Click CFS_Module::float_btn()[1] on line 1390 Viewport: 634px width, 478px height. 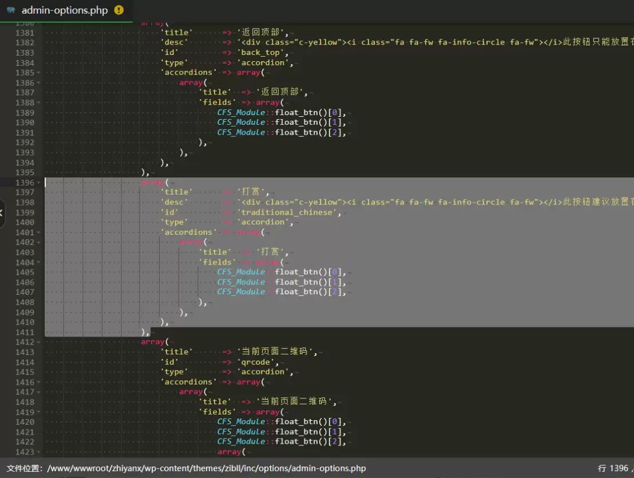pos(279,122)
